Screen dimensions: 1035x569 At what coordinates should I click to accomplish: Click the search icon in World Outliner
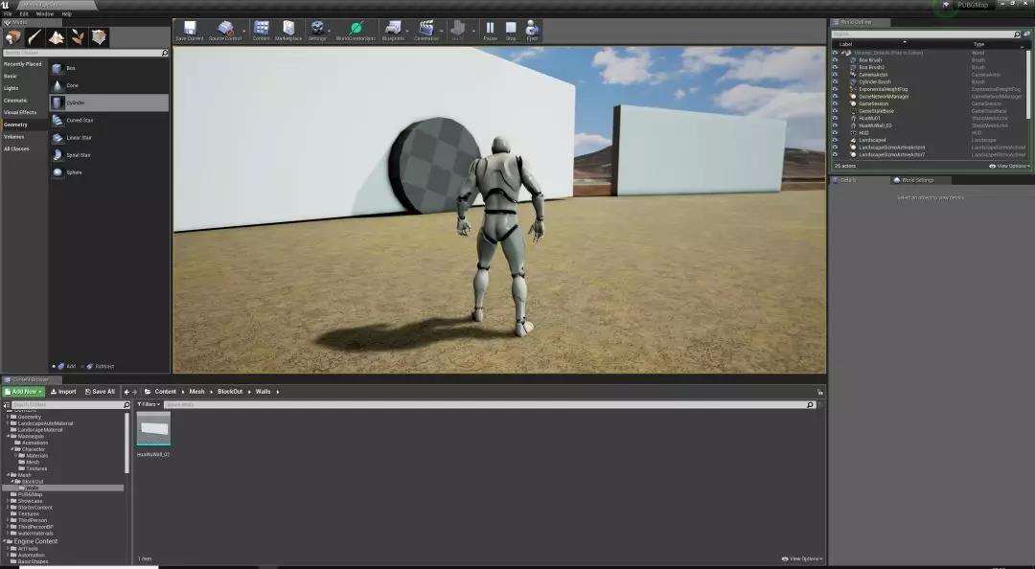click(x=1017, y=34)
